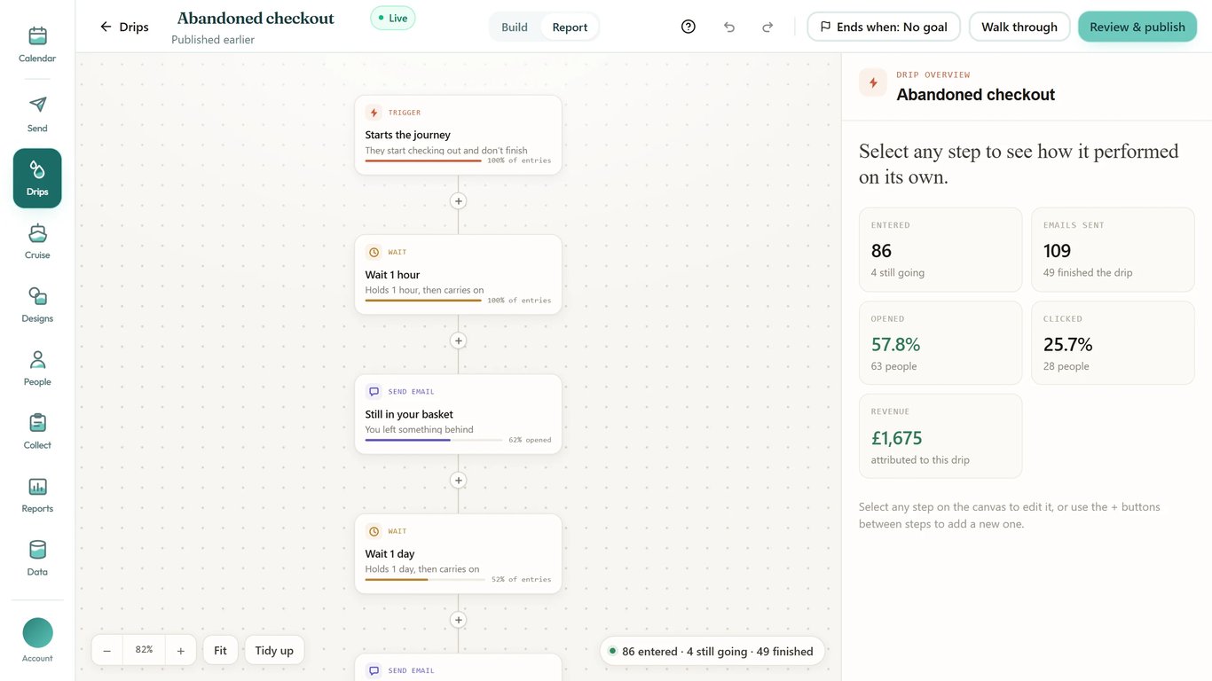Open the Designs section

click(x=37, y=305)
